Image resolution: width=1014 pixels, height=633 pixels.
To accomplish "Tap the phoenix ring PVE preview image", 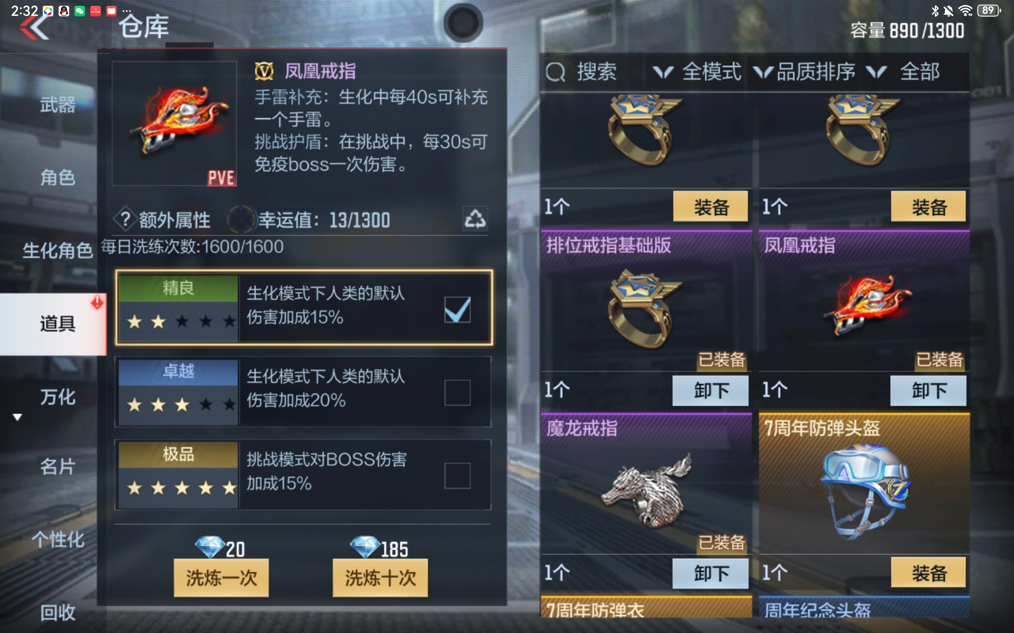I will click(174, 124).
